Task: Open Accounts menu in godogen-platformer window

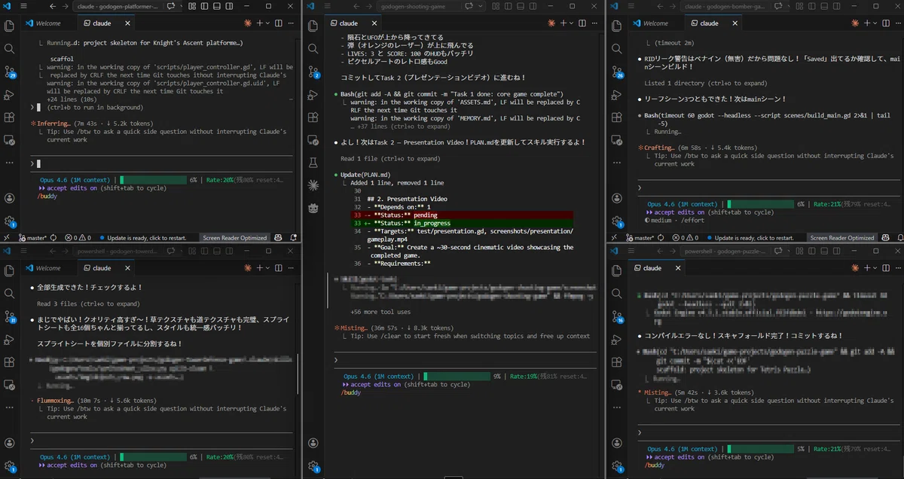Action: (9, 198)
